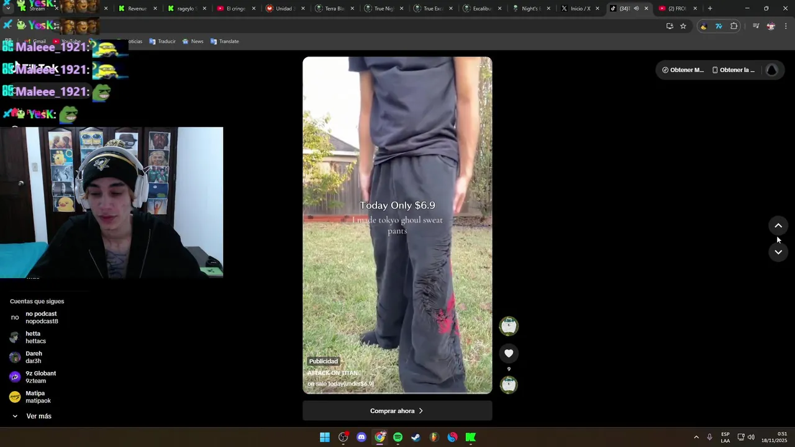The image size is (795, 447).
Task: Like the TikTok video with heart icon
Action: [509, 353]
